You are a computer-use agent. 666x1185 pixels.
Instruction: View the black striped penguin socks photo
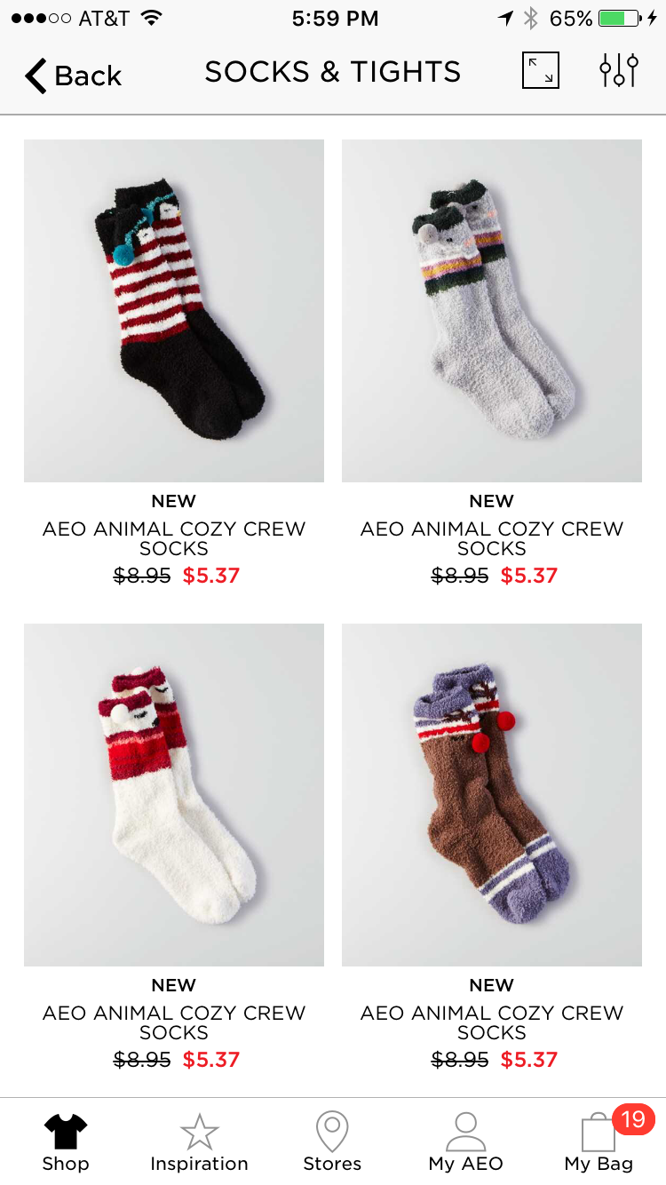tap(174, 311)
